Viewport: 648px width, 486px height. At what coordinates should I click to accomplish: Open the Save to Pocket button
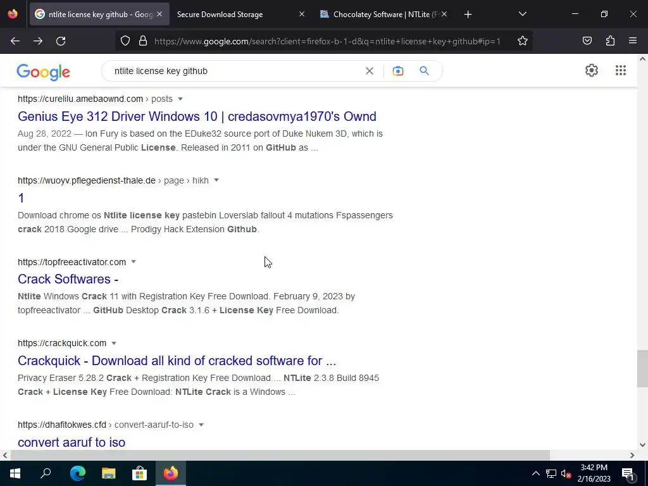pyautogui.click(x=587, y=41)
